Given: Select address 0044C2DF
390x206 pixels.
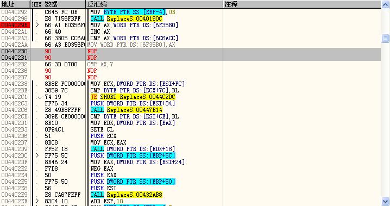Looking at the screenshot, I should coord(15,162).
